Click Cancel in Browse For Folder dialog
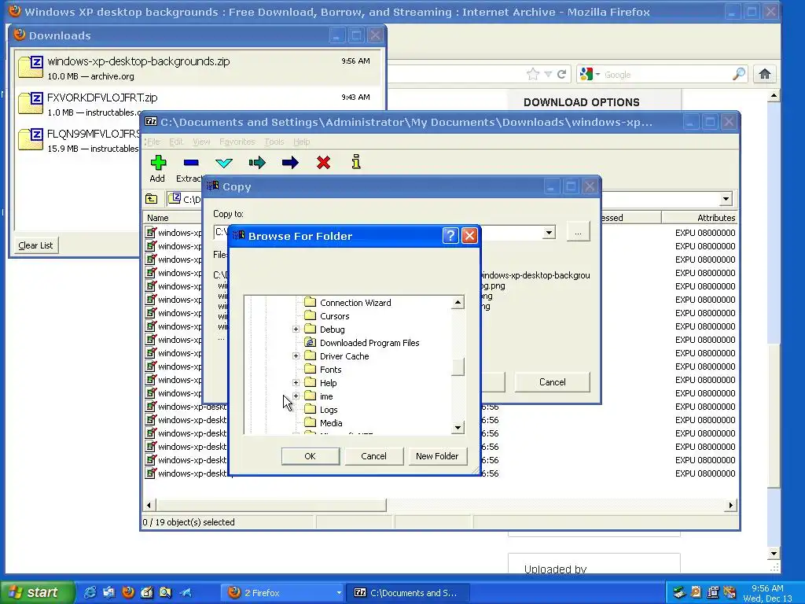The image size is (805, 604). pos(373,456)
